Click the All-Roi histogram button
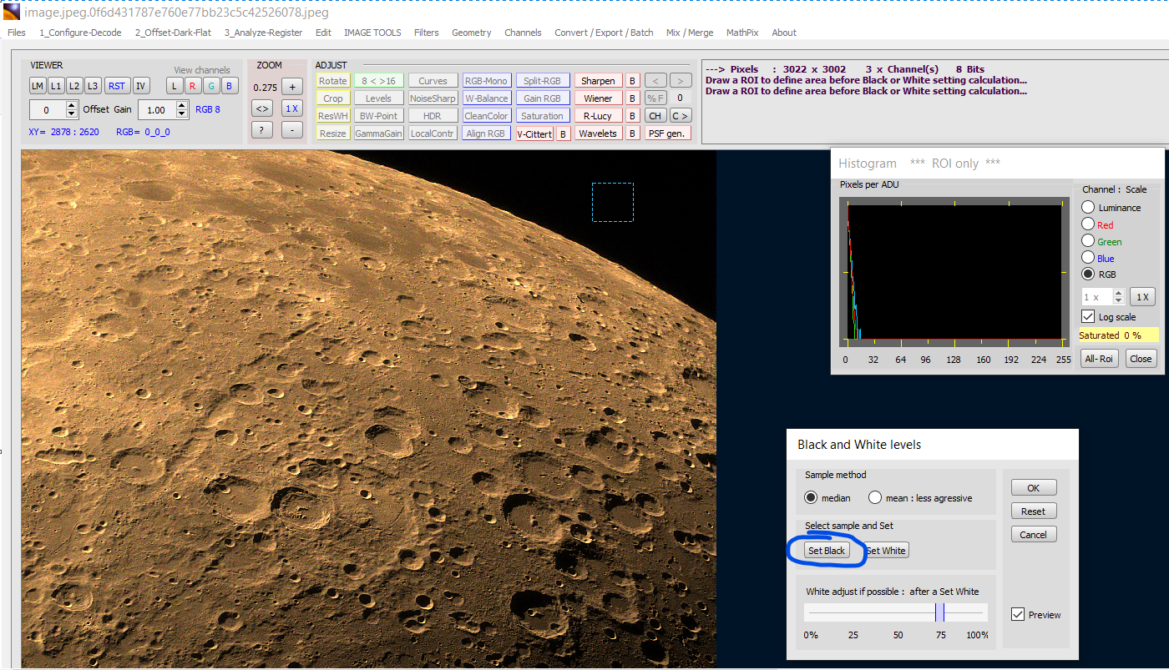The height and width of the screenshot is (670, 1169). pos(1099,359)
